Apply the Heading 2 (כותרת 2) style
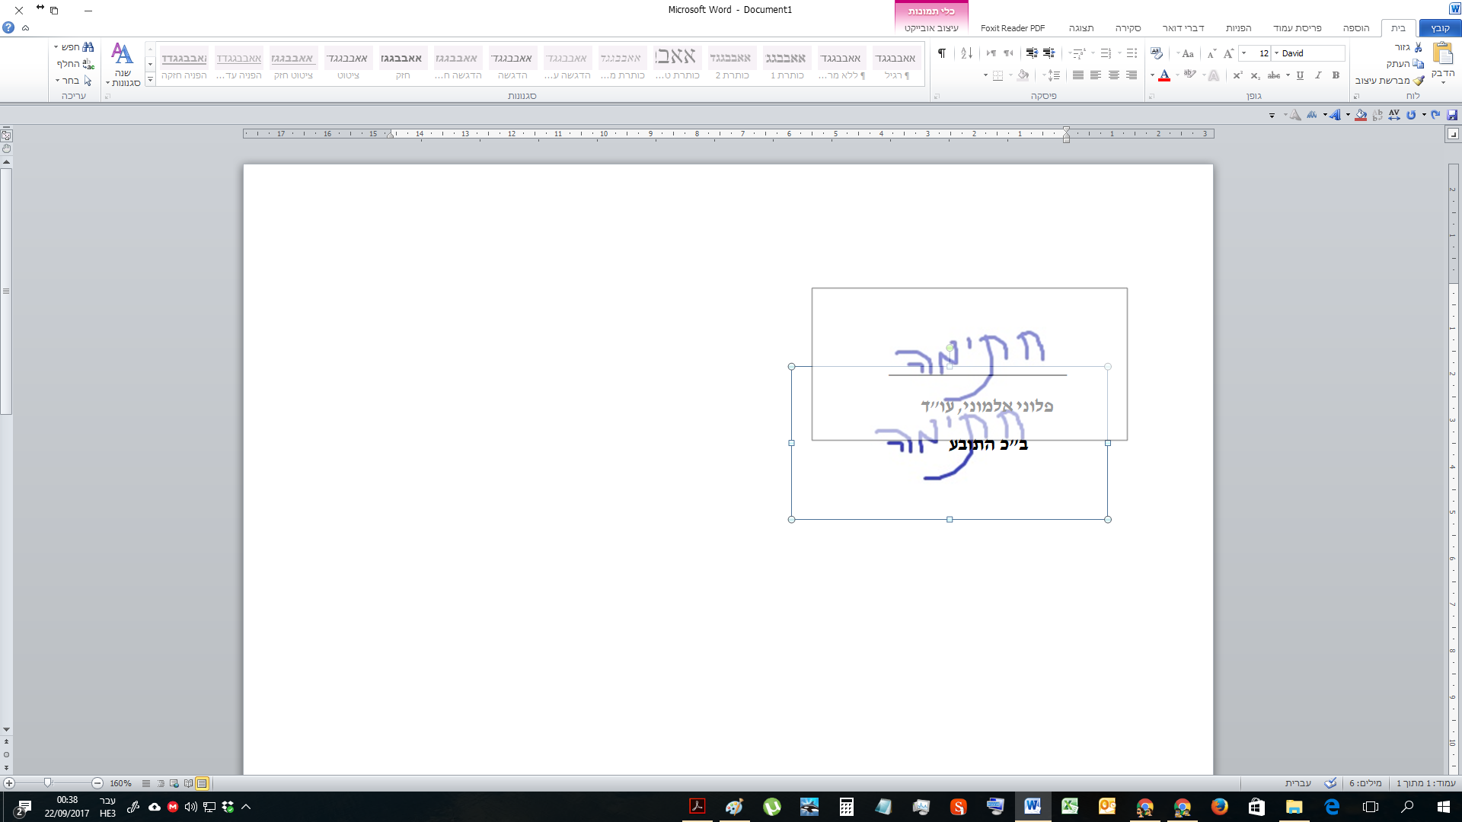Screen dimensions: 1462x822 pyautogui.click(x=732, y=64)
